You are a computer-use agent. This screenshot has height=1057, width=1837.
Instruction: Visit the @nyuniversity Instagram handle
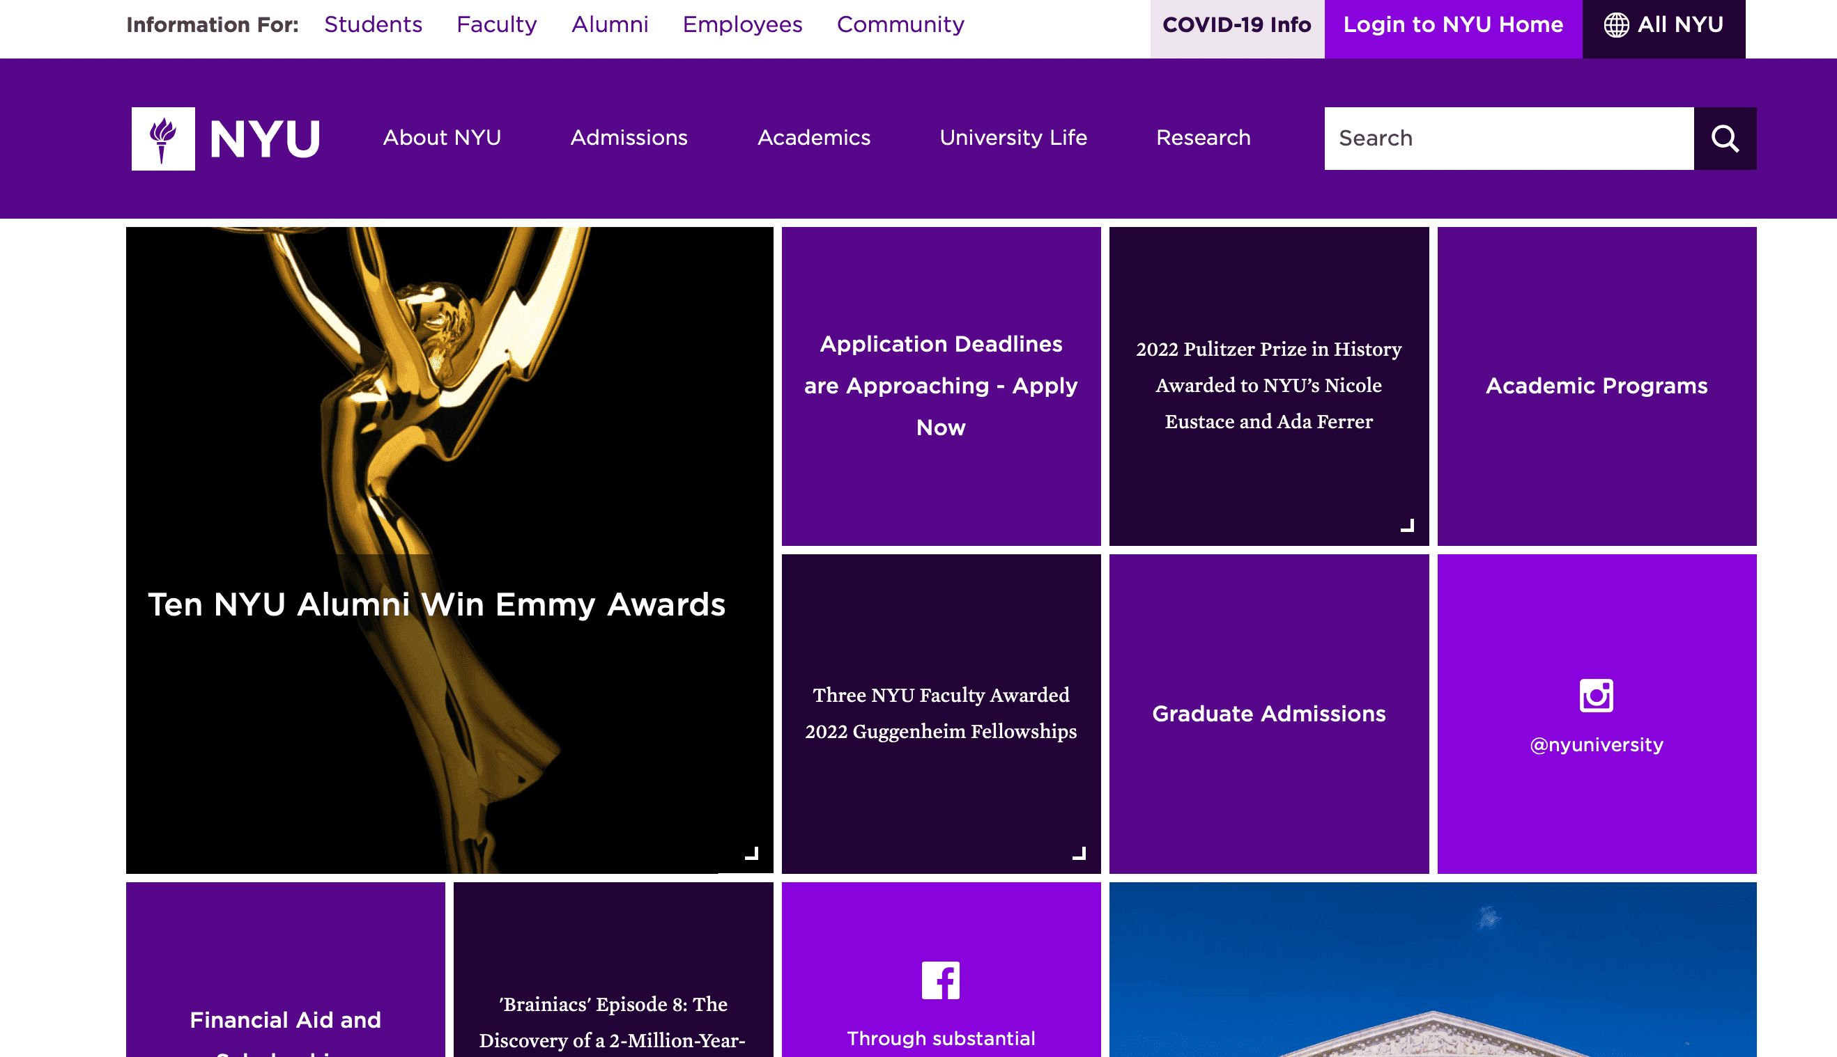click(1596, 745)
